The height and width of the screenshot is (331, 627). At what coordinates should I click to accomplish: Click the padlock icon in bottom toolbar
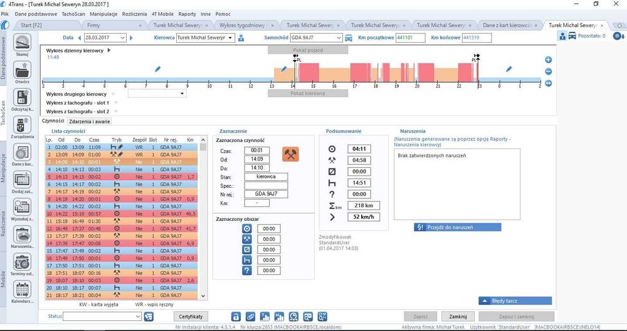[x=236, y=317]
